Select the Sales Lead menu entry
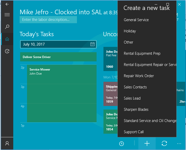Image resolution: width=186 pixels, height=150 pixels. 132,98
